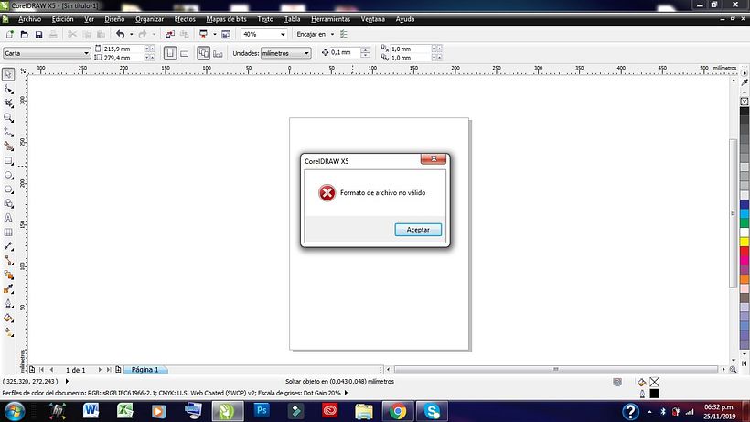Select the Color eyedropper tool
The image size is (750, 422).
click(x=8, y=289)
